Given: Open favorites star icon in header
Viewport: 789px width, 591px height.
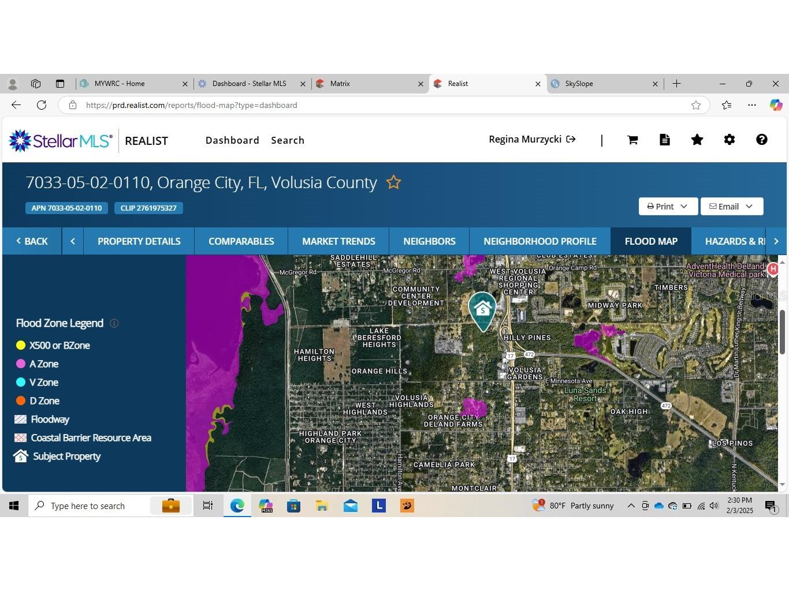Looking at the screenshot, I should (x=697, y=140).
